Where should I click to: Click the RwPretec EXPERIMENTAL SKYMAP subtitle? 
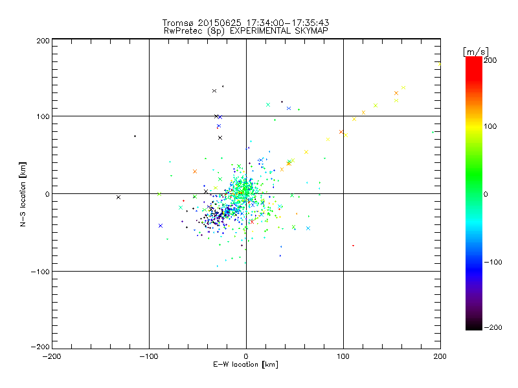tap(245, 30)
